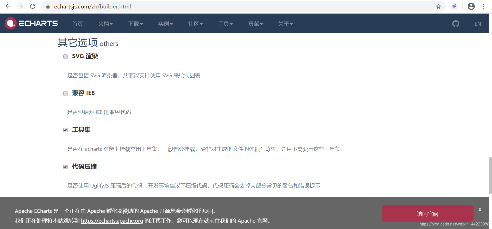Click the ECharts logo
The height and width of the screenshot is (229, 492).
click(31, 23)
